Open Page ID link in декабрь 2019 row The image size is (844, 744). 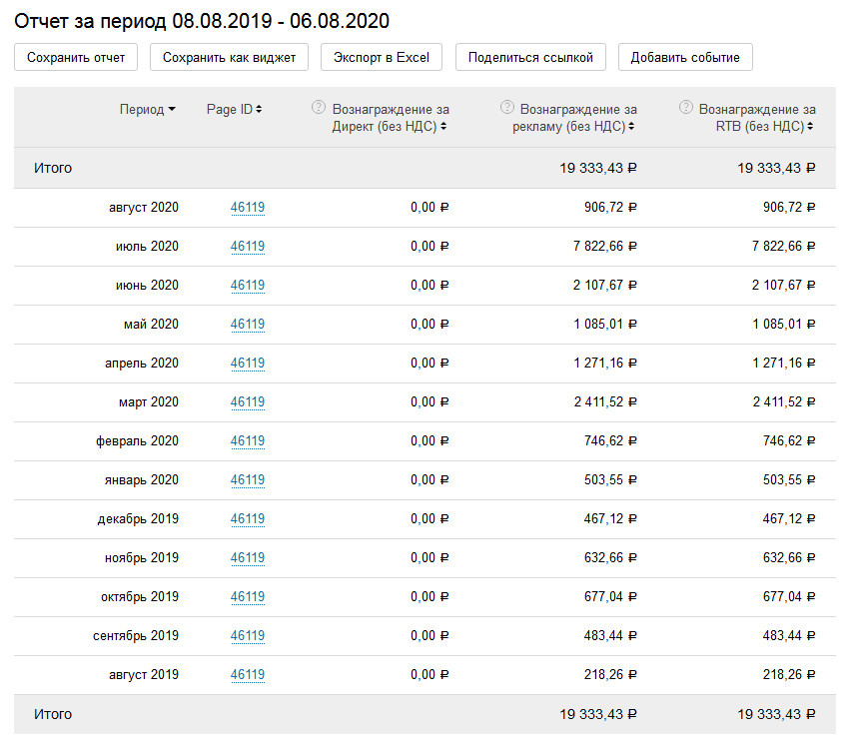247,519
